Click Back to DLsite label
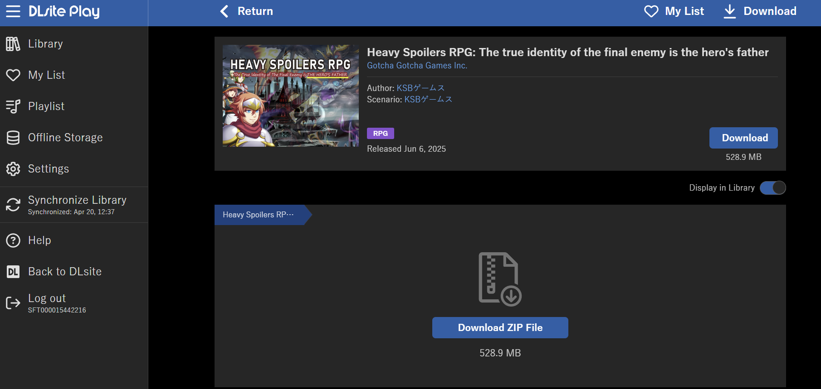The image size is (821, 389). tap(65, 272)
